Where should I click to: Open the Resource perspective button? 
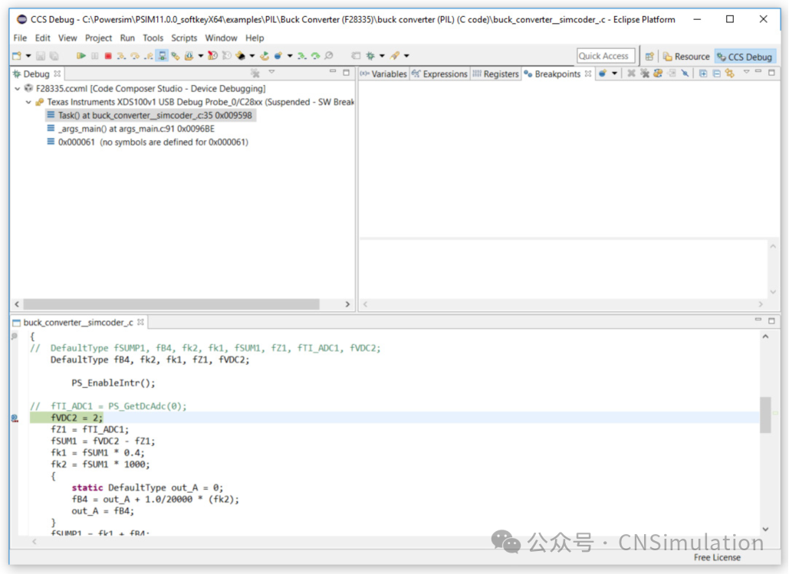click(x=685, y=55)
